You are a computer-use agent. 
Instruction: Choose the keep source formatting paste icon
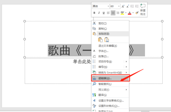[x=100, y=40]
